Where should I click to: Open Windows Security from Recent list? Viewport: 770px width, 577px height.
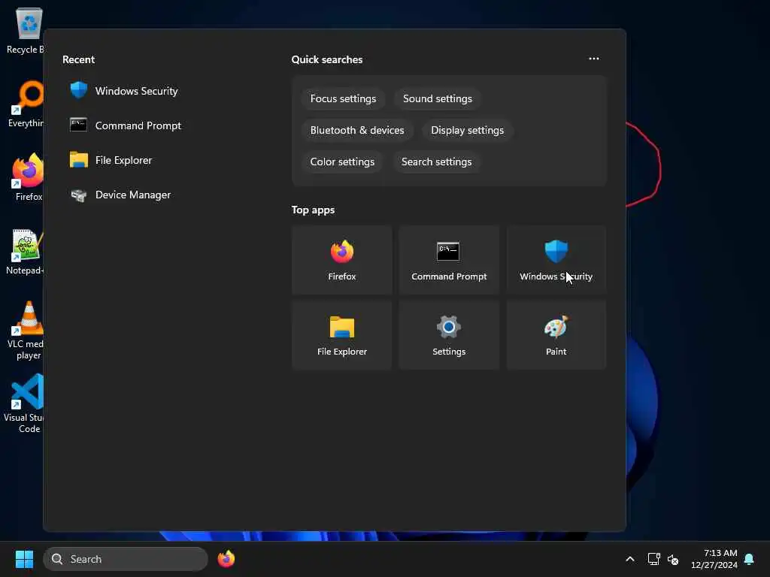pyautogui.click(x=124, y=91)
